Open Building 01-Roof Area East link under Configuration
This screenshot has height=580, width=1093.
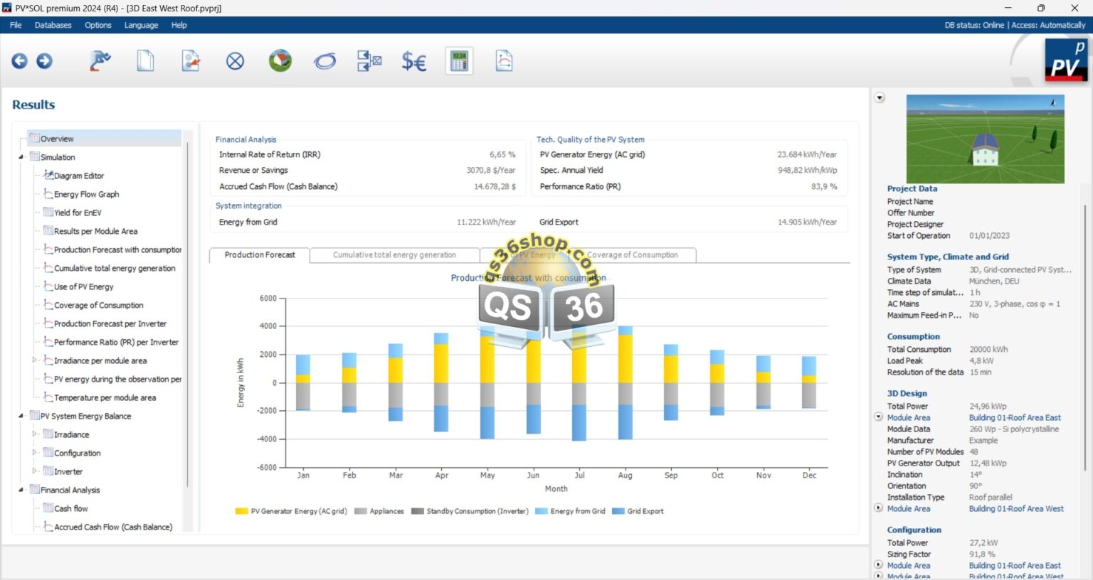click(x=1015, y=566)
